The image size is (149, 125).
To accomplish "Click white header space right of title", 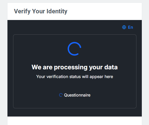I will (105, 11).
